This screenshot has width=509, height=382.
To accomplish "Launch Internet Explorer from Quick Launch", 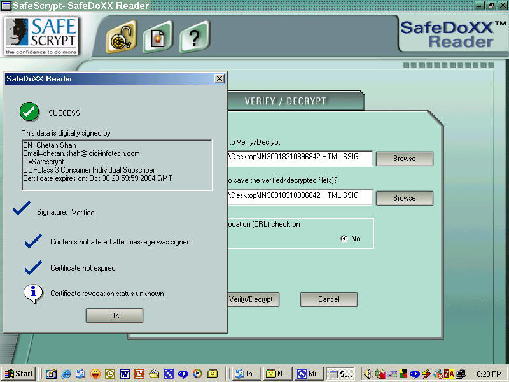I will [x=66, y=374].
